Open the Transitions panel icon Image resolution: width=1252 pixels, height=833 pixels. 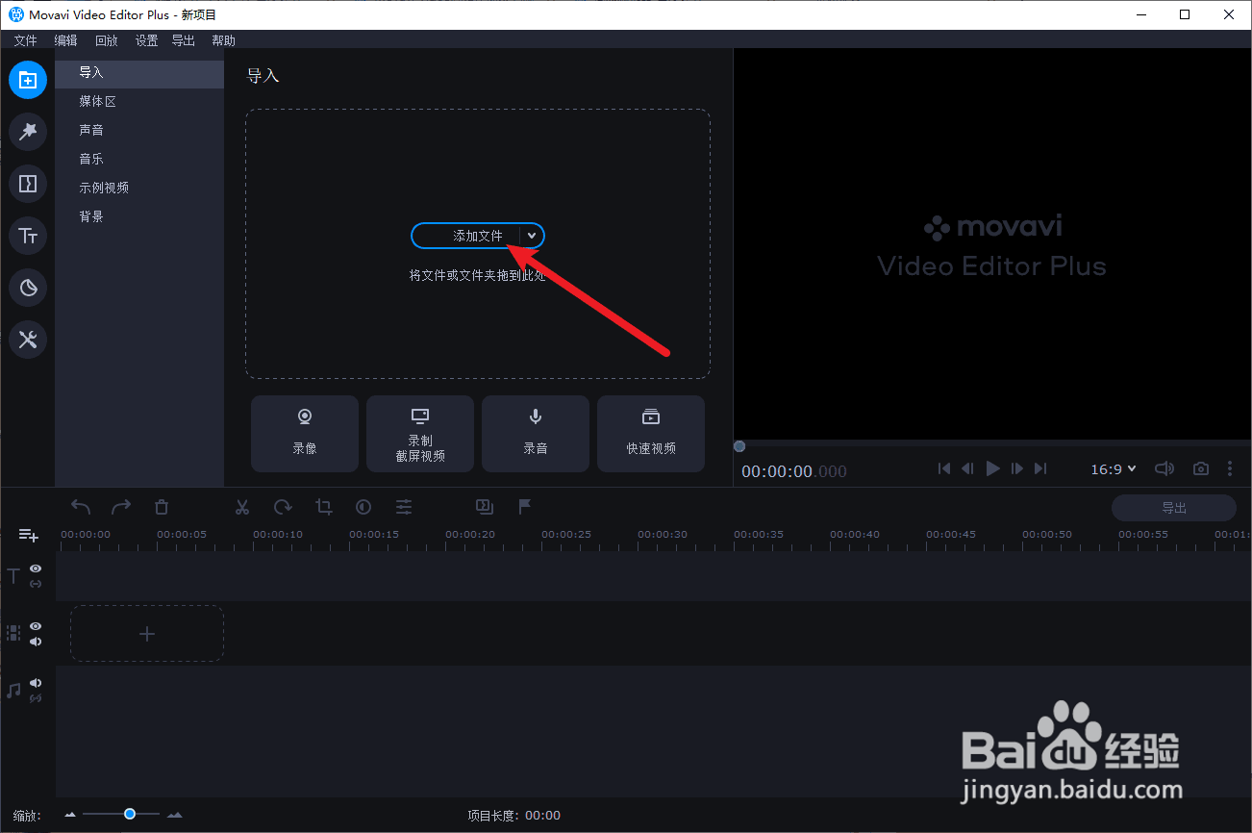pos(28,184)
